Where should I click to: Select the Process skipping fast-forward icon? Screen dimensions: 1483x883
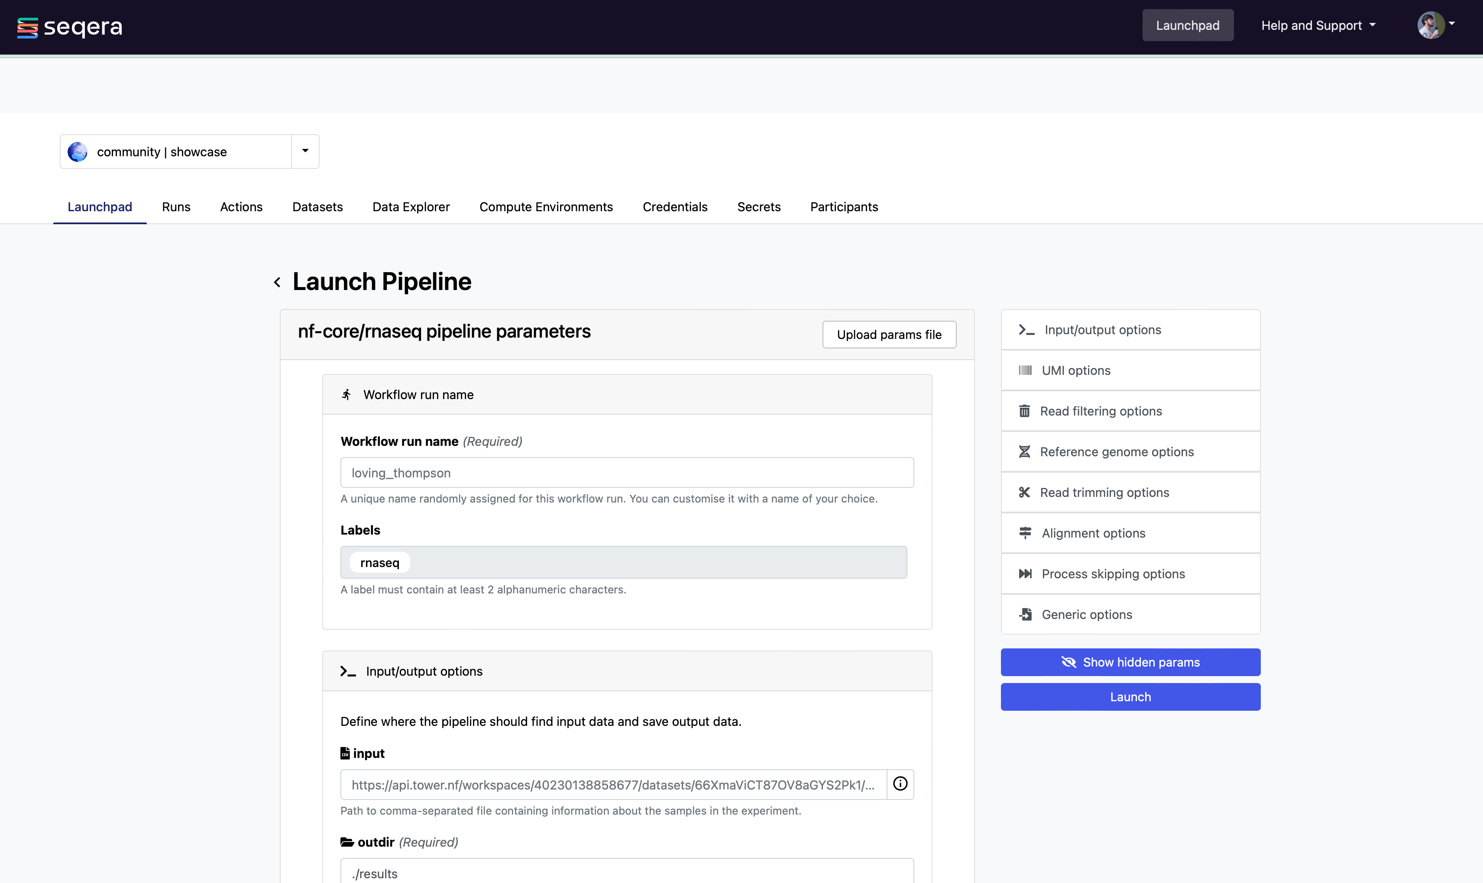coord(1026,574)
